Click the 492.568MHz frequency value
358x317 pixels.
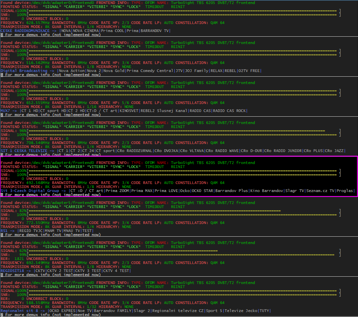point(38,183)
